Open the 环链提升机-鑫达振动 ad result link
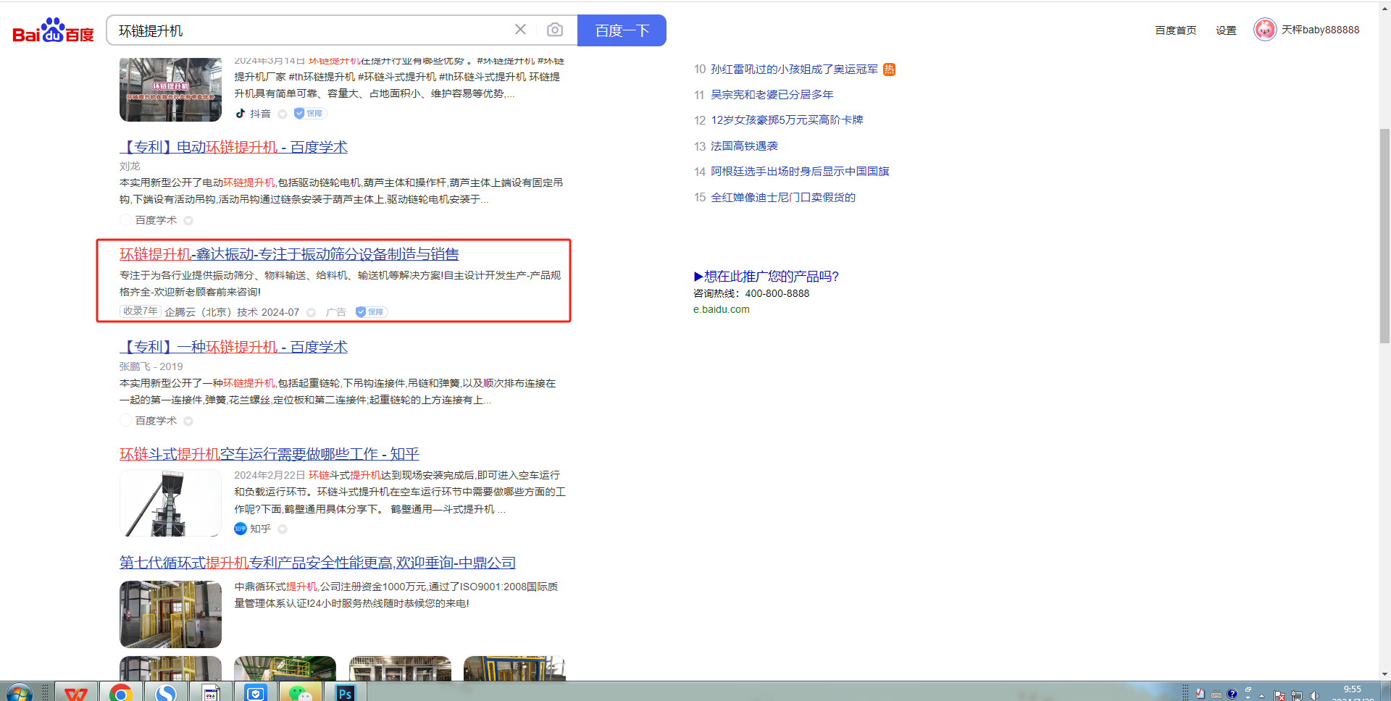1391x701 pixels. (289, 254)
